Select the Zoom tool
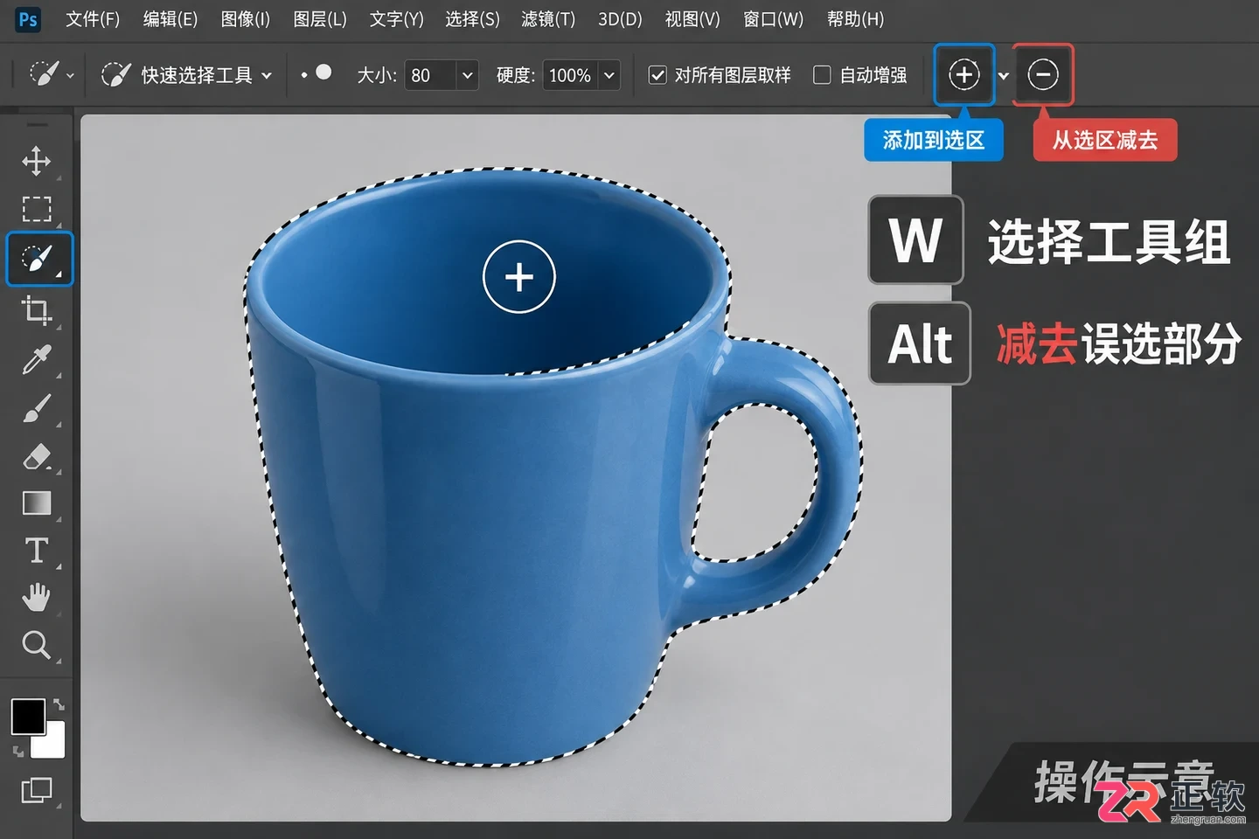This screenshot has height=839, width=1259. tap(36, 645)
